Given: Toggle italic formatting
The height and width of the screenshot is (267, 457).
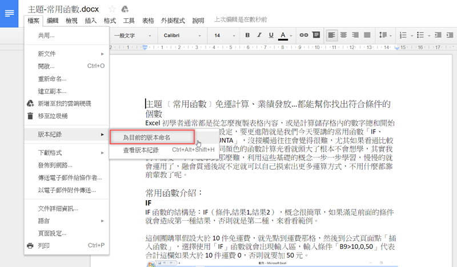Looking at the screenshot, I should 259,35.
